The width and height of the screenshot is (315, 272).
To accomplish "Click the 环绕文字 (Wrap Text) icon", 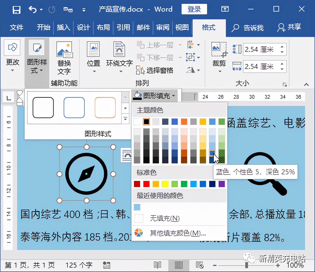I will pyautogui.click(x=119, y=57).
